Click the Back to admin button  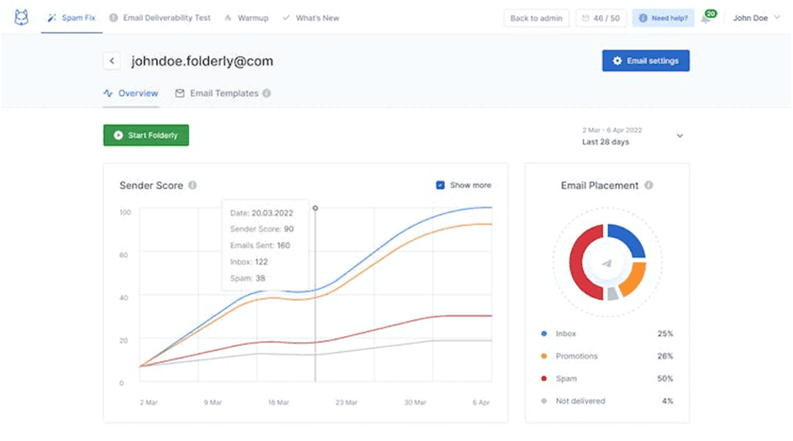[x=536, y=18]
